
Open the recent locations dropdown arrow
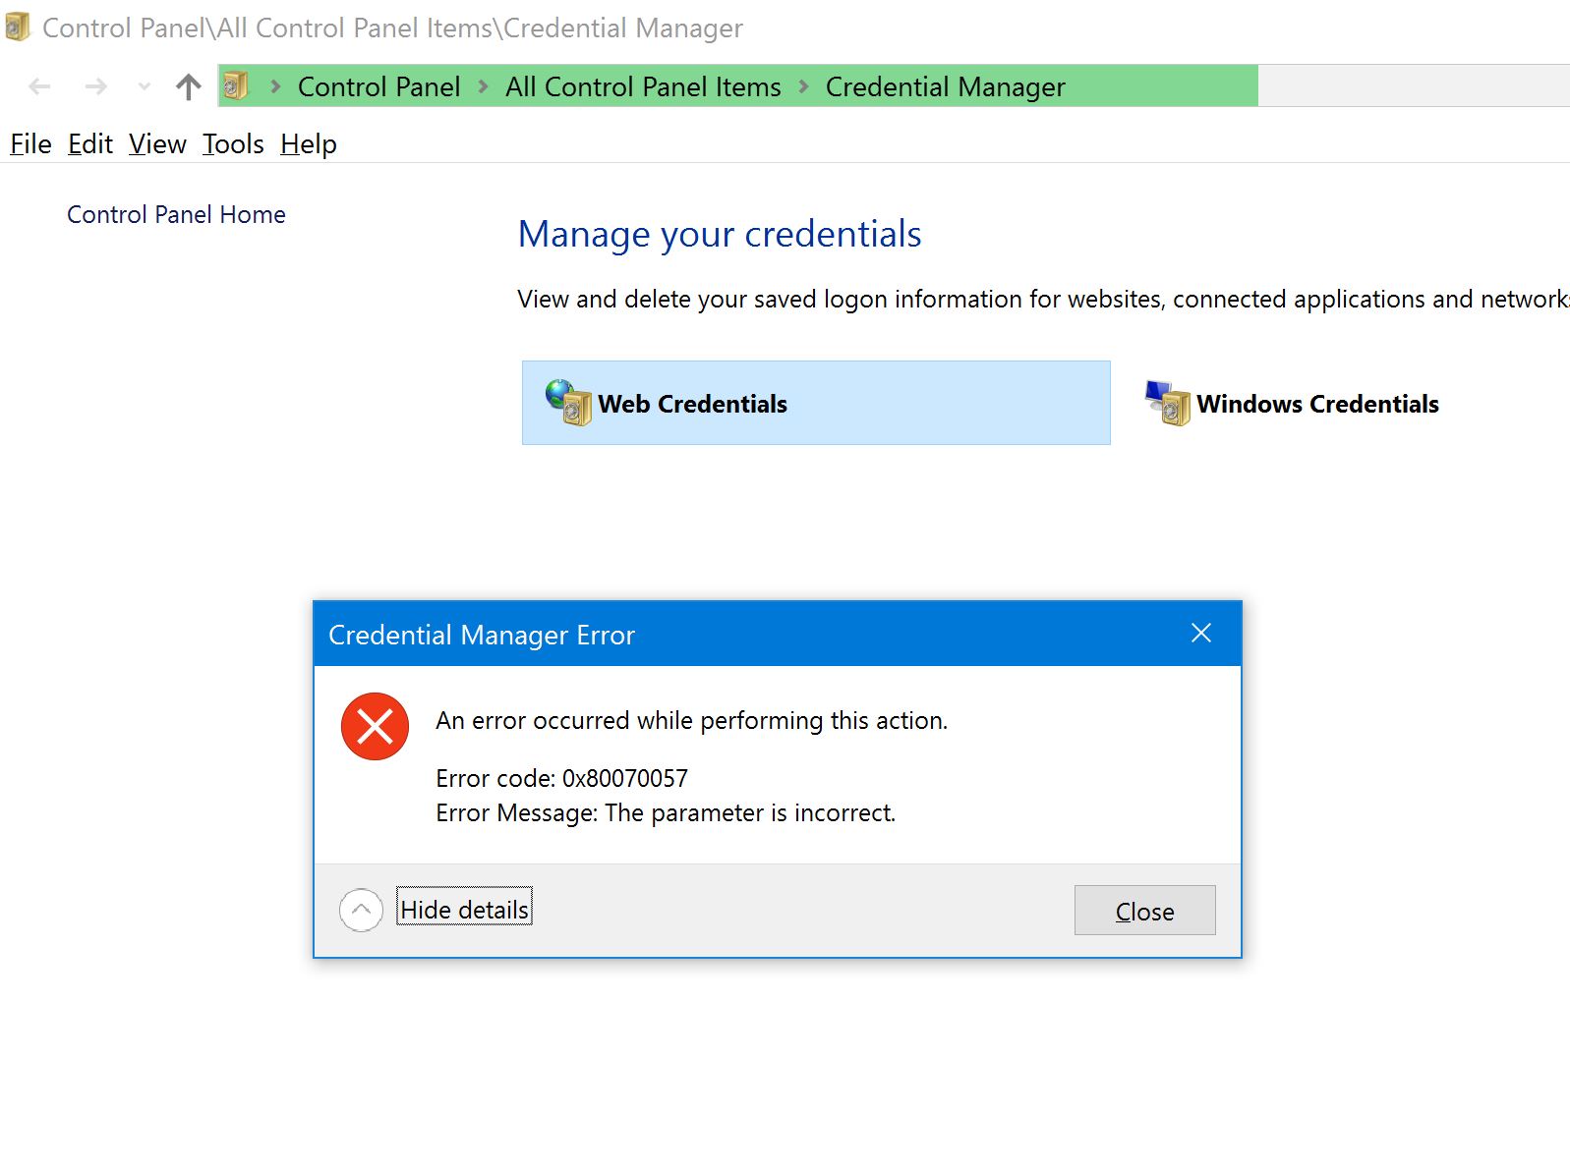(x=145, y=87)
